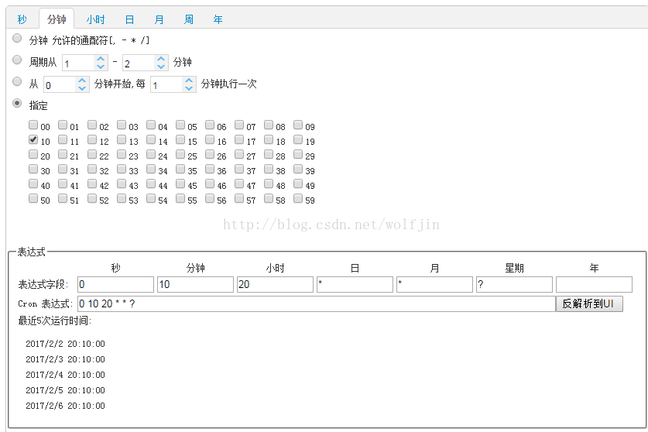Viewport: 648px width, 432px height.
Task: Tick the minute 09 checkbox
Action: coord(298,125)
